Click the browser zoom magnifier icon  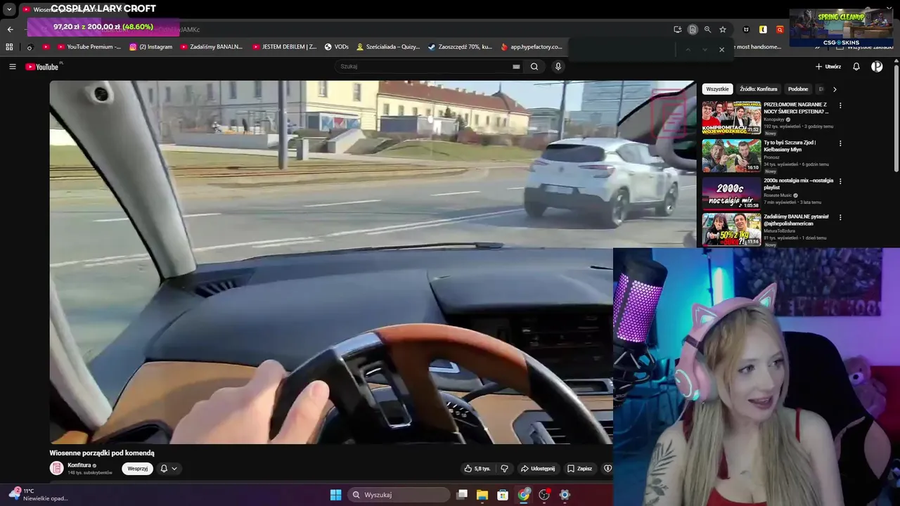(x=707, y=30)
